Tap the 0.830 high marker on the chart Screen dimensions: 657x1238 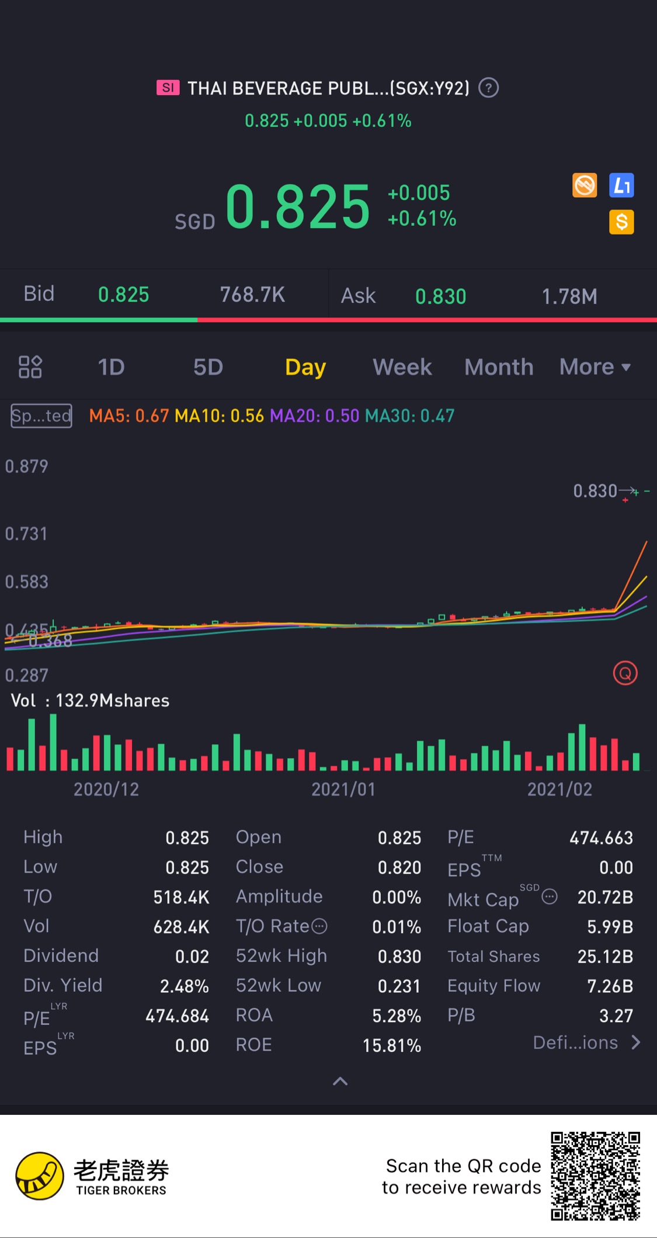(595, 491)
